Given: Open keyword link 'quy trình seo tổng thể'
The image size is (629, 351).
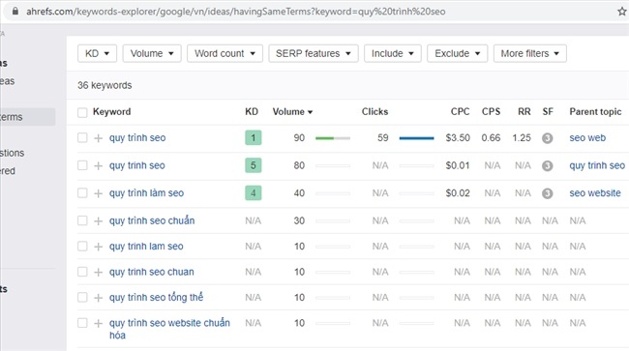Looking at the screenshot, I should [156, 297].
